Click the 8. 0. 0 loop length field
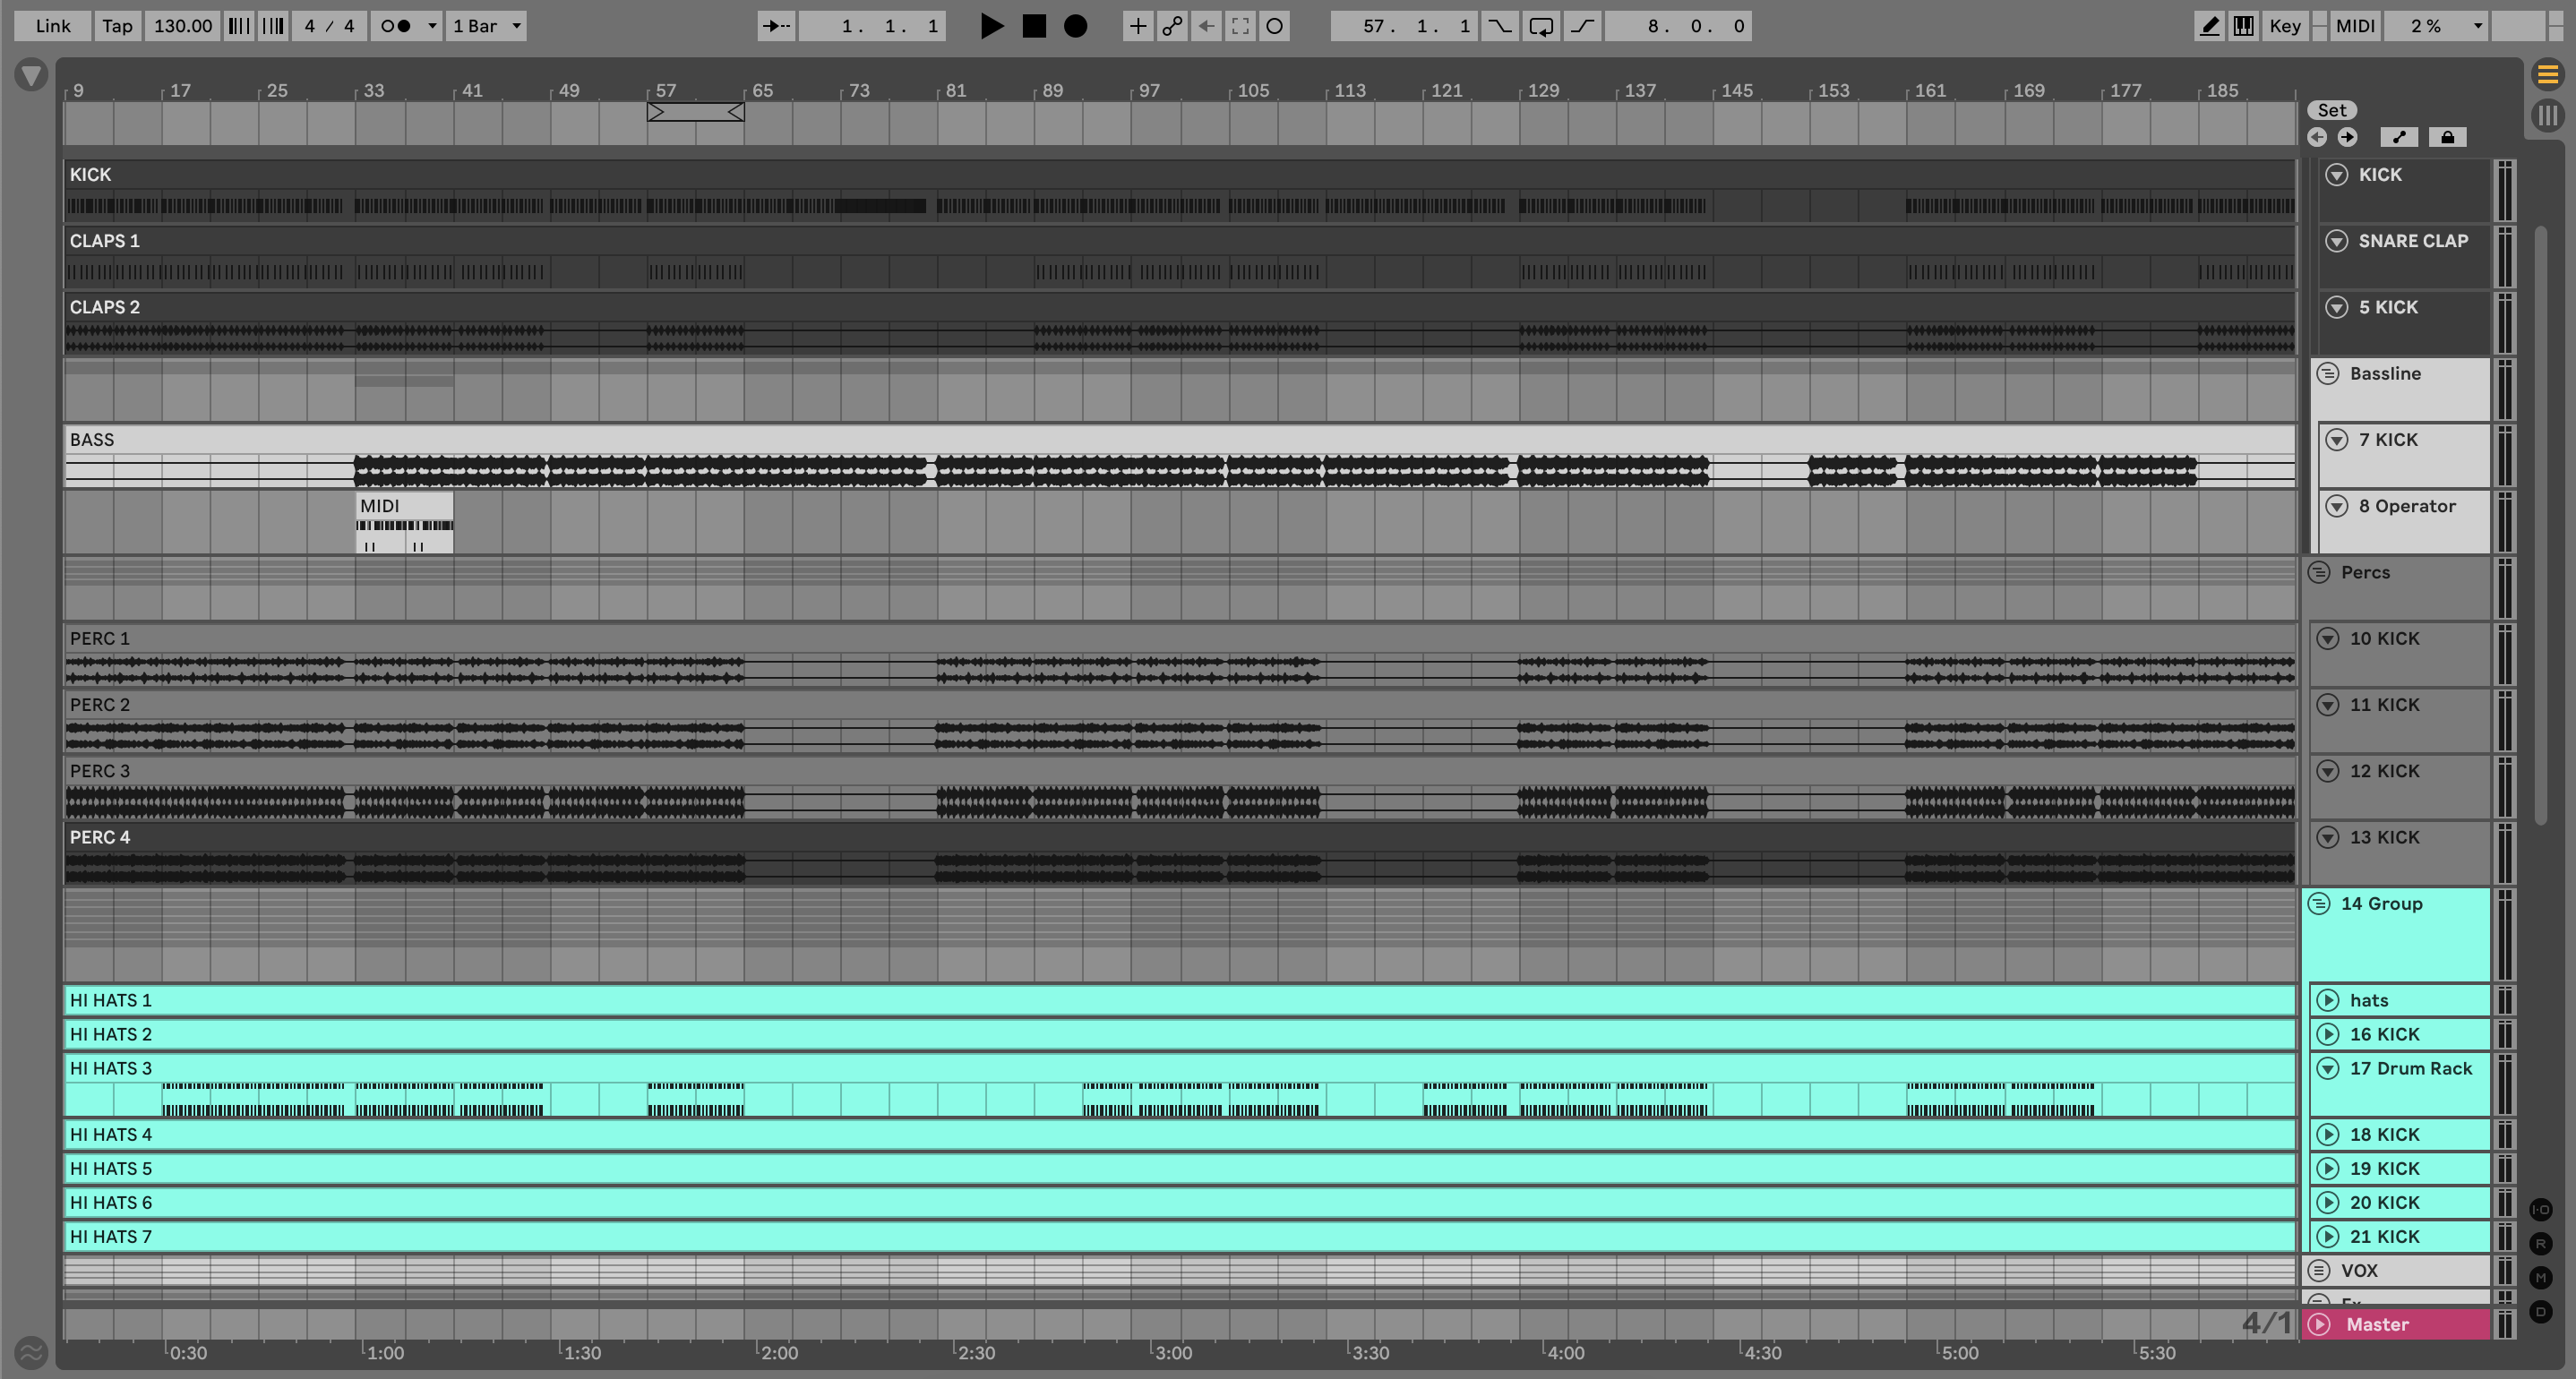 point(1678,26)
